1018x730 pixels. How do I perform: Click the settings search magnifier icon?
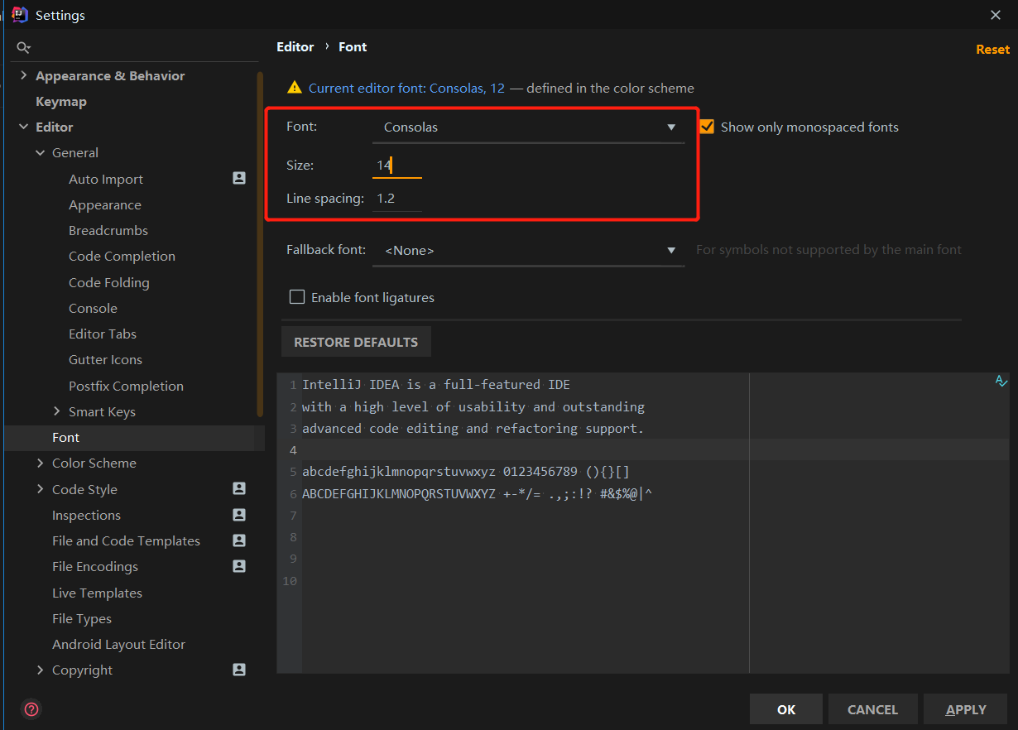click(x=24, y=48)
